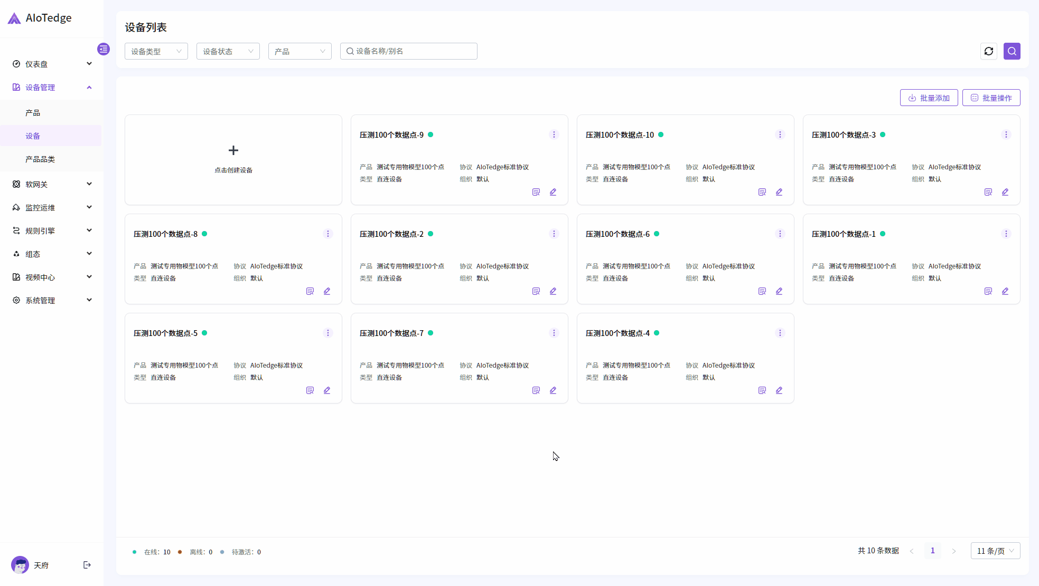Open details icon on 压测100个数据点-3 card
The width and height of the screenshot is (1039, 586).
pos(988,192)
